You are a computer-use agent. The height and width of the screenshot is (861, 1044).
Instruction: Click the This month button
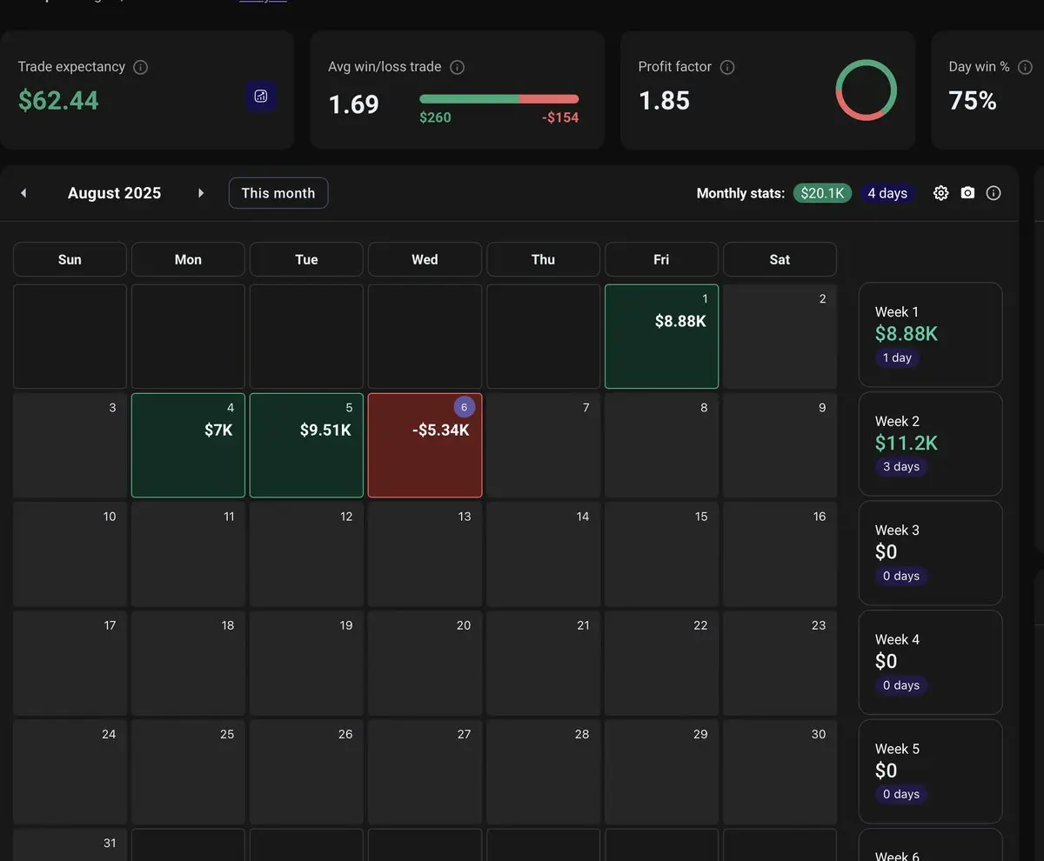(x=278, y=193)
